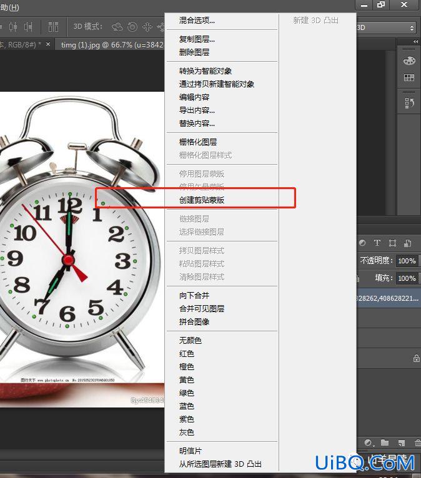Viewport: 421px width, 478px height.
Task: Open the history panel icon
Action: point(409,103)
